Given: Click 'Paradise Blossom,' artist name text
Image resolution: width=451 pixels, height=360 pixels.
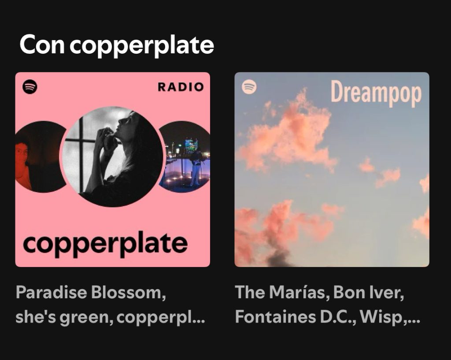Looking at the screenshot, I should click(x=91, y=293).
